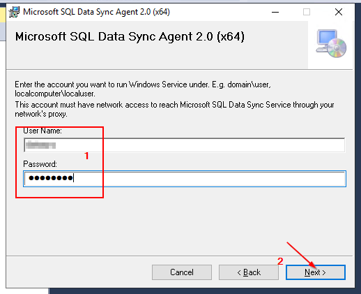The height and width of the screenshot is (294, 361).
Task: Click into the Password field
Action: tap(185, 179)
